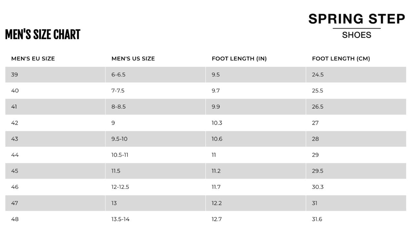Click the Foot Length (CM) column header
413x232 pixels.
(x=341, y=59)
